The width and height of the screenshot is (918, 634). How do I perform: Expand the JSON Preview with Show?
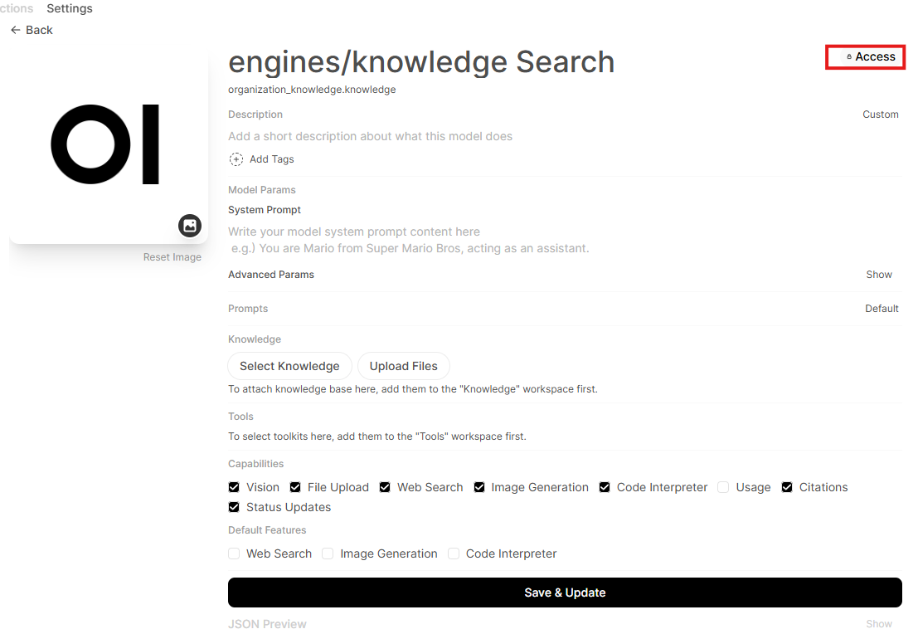(x=879, y=624)
